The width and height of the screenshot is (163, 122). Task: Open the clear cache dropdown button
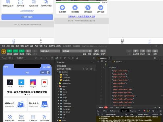point(103,51)
